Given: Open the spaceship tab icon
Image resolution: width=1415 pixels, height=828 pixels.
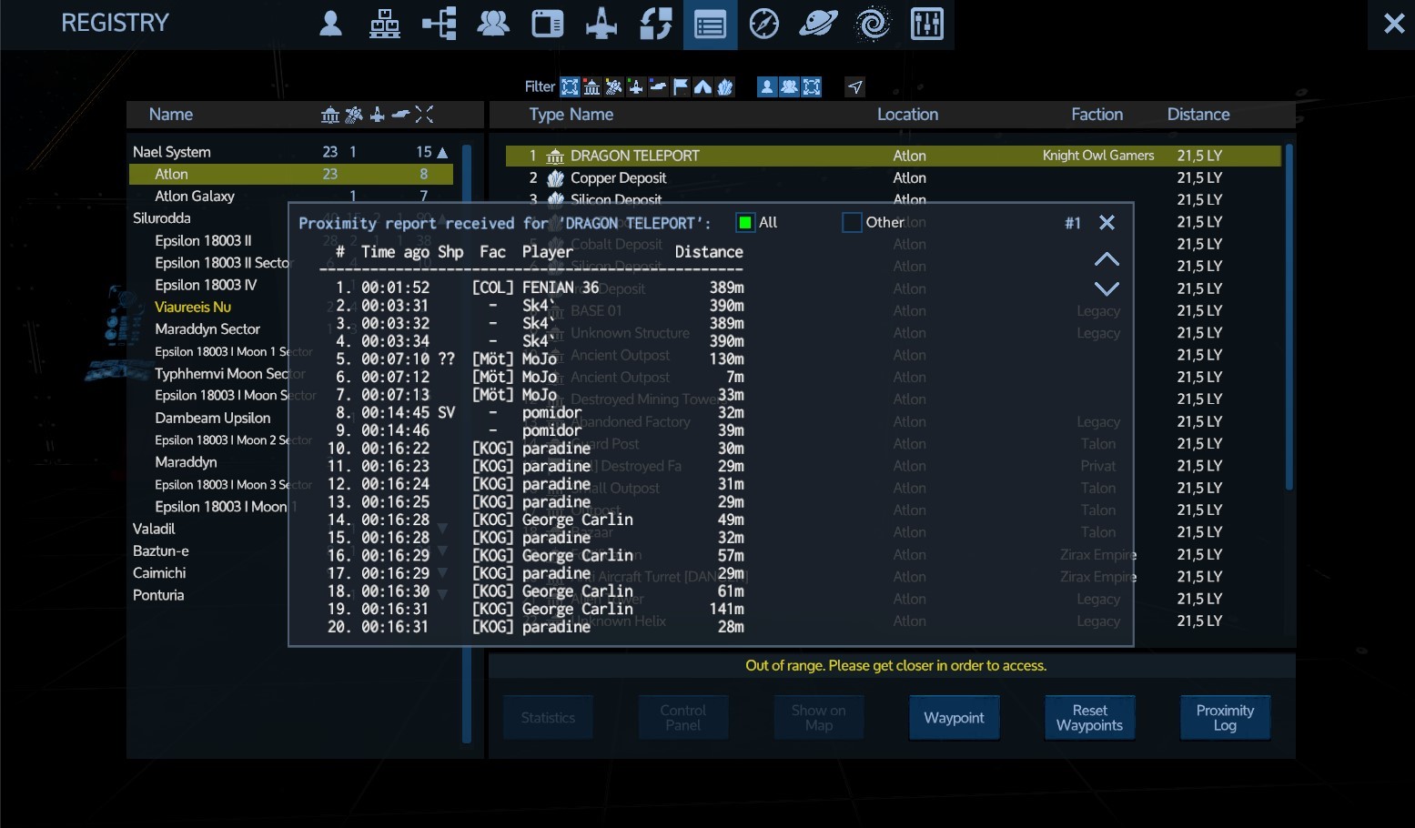Looking at the screenshot, I should pyautogui.click(x=601, y=24).
